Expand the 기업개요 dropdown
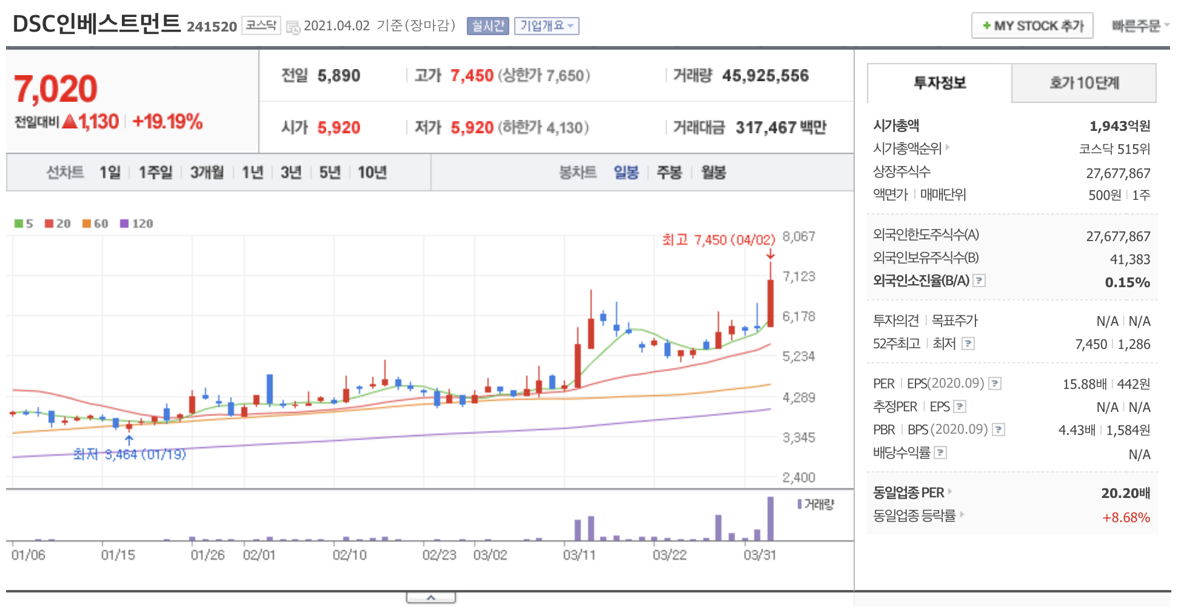1181x607 pixels. coord(547,26)
